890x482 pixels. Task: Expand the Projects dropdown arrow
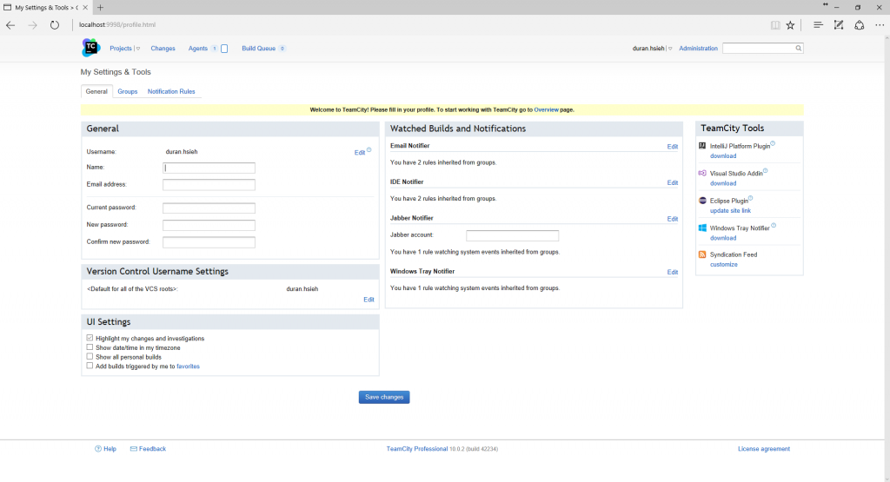tap(138, 49)
